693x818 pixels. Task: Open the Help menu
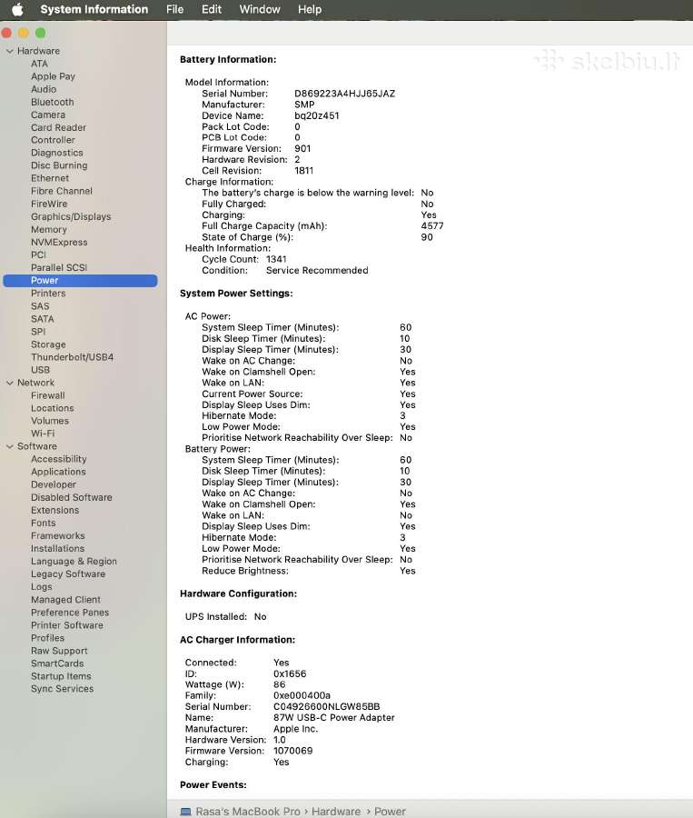click(309, 9)
